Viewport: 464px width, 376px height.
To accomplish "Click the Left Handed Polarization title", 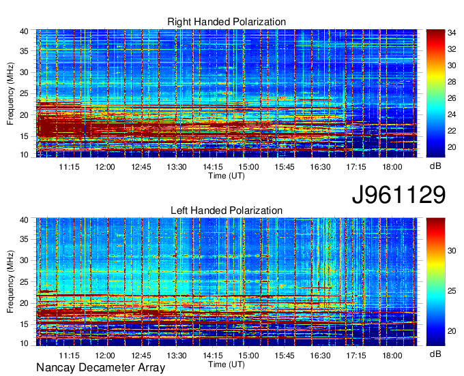I will (227, 210).
